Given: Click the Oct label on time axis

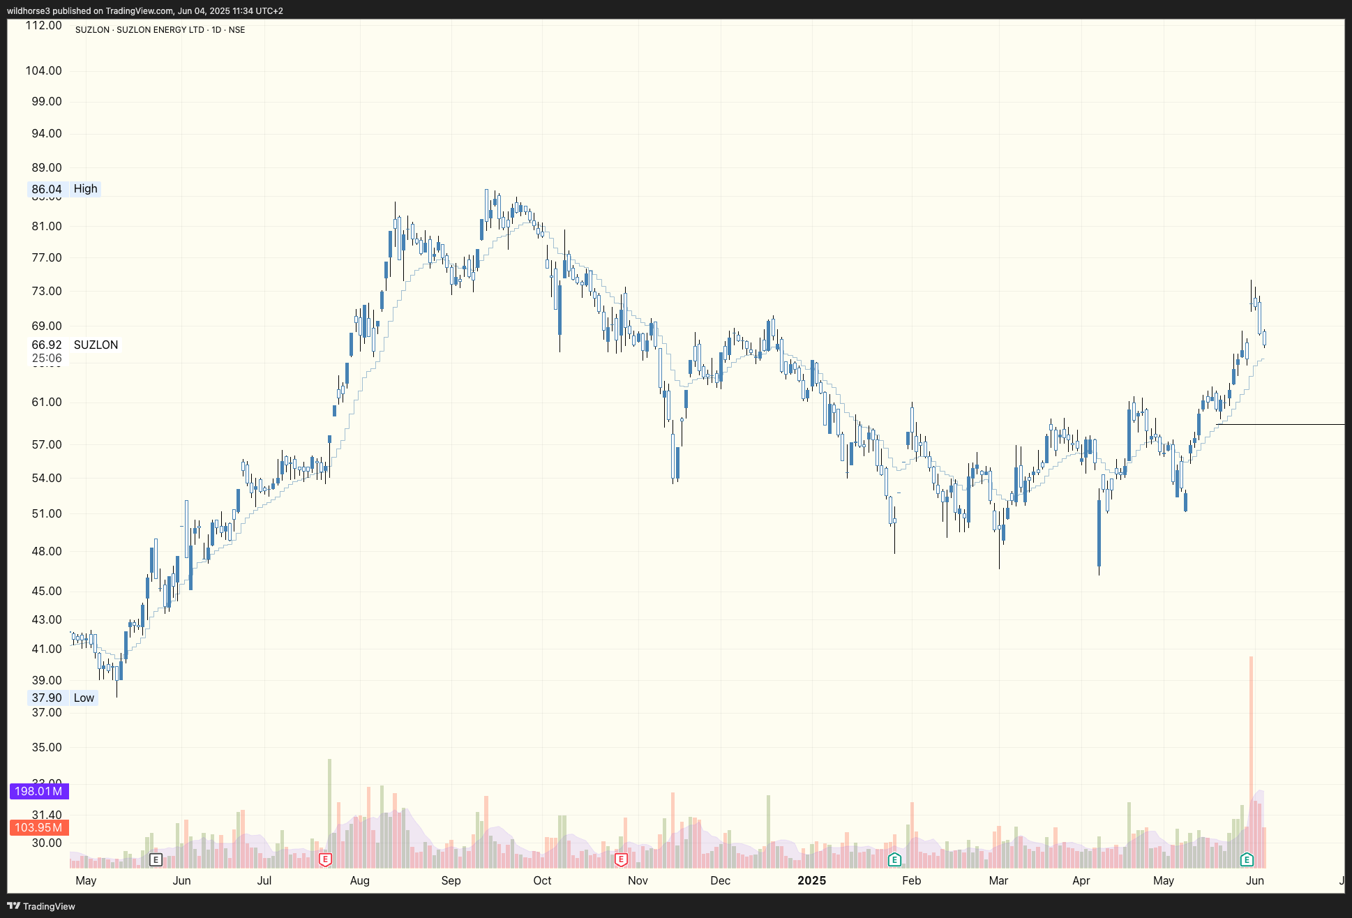Looking at the screenshot, I should (x=542, y=880).
